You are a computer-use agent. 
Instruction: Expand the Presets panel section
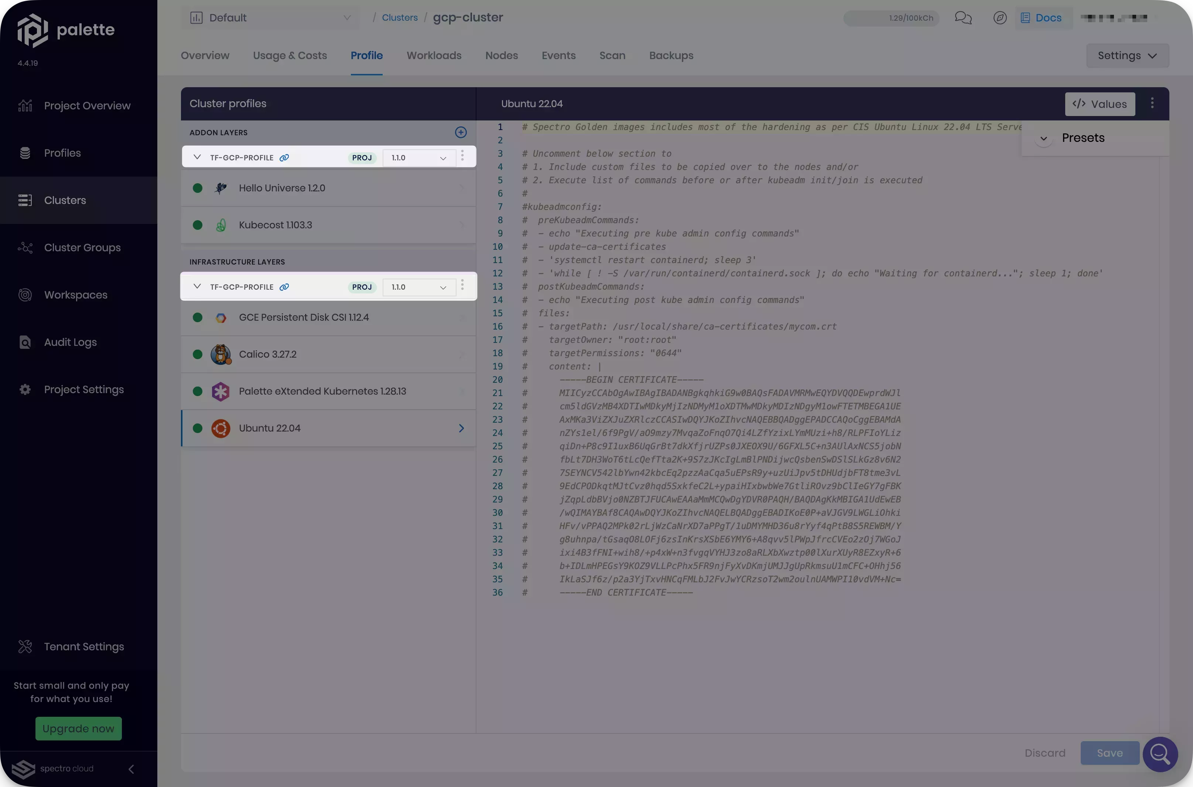(1044, 138)
